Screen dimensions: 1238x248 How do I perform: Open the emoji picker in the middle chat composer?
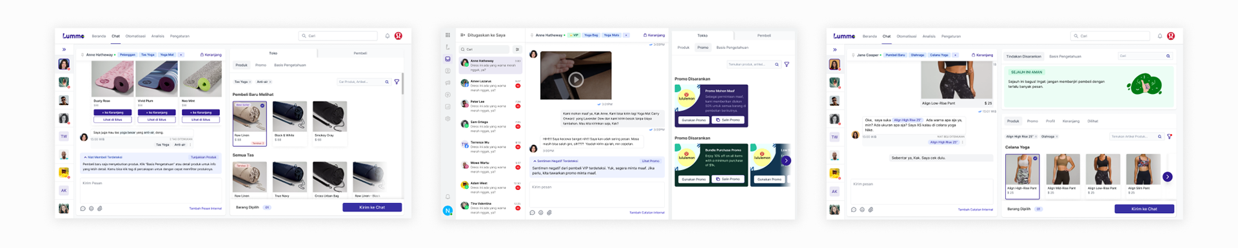tap(541, 213)
